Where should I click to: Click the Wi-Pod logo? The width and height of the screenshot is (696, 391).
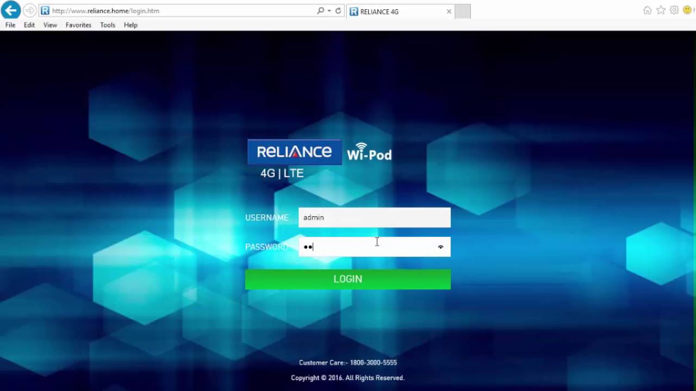pos(369,152)
